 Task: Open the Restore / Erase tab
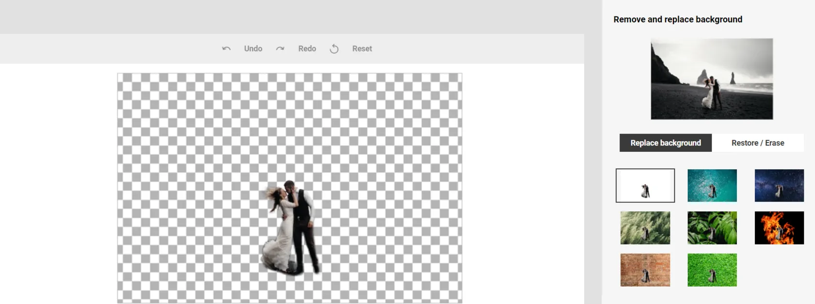click(757, 143)
